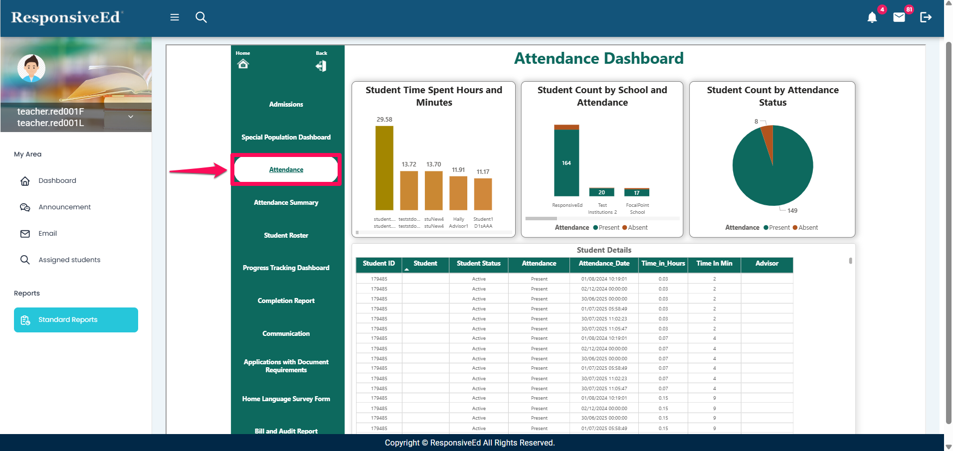The image size is (953, 451).
Task: Open Assigned students link
Action: pos(69,260)
